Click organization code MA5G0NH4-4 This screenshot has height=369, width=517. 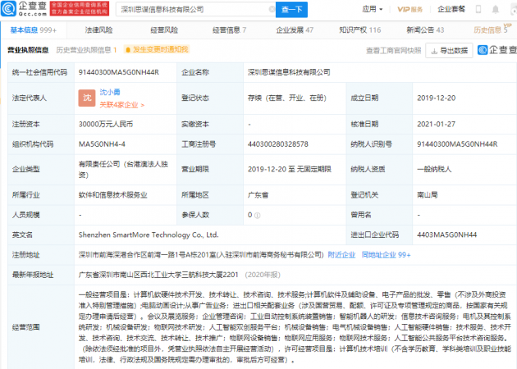[102, 144]
